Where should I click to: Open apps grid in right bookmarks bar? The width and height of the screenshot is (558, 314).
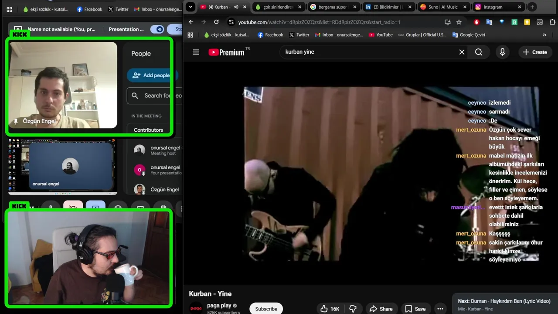click(190, 35)
